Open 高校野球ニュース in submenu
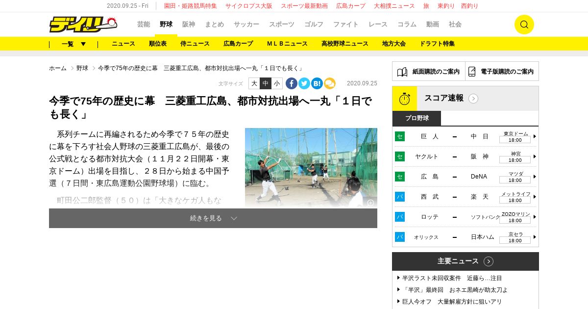Viewport: 588px width, 309px height. tap(345, 44)
